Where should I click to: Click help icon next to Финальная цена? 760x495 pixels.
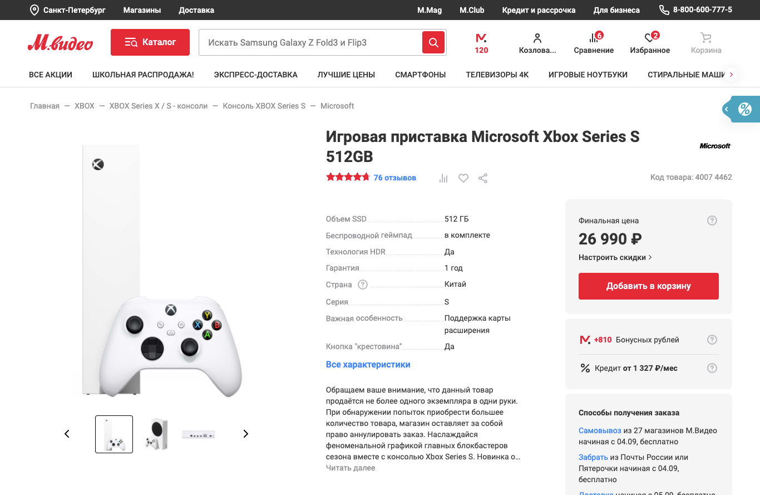pos(712,220)
